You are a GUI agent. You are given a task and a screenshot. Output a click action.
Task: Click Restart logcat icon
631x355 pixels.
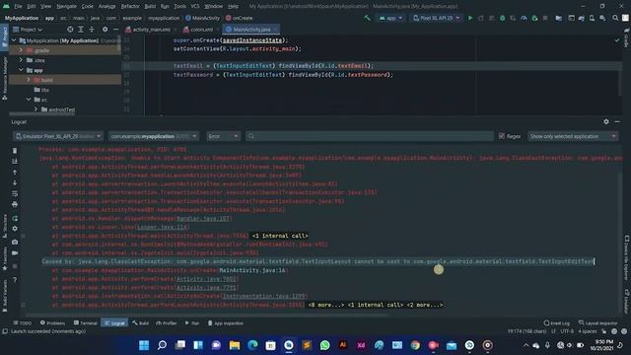[x=15, y=218]
